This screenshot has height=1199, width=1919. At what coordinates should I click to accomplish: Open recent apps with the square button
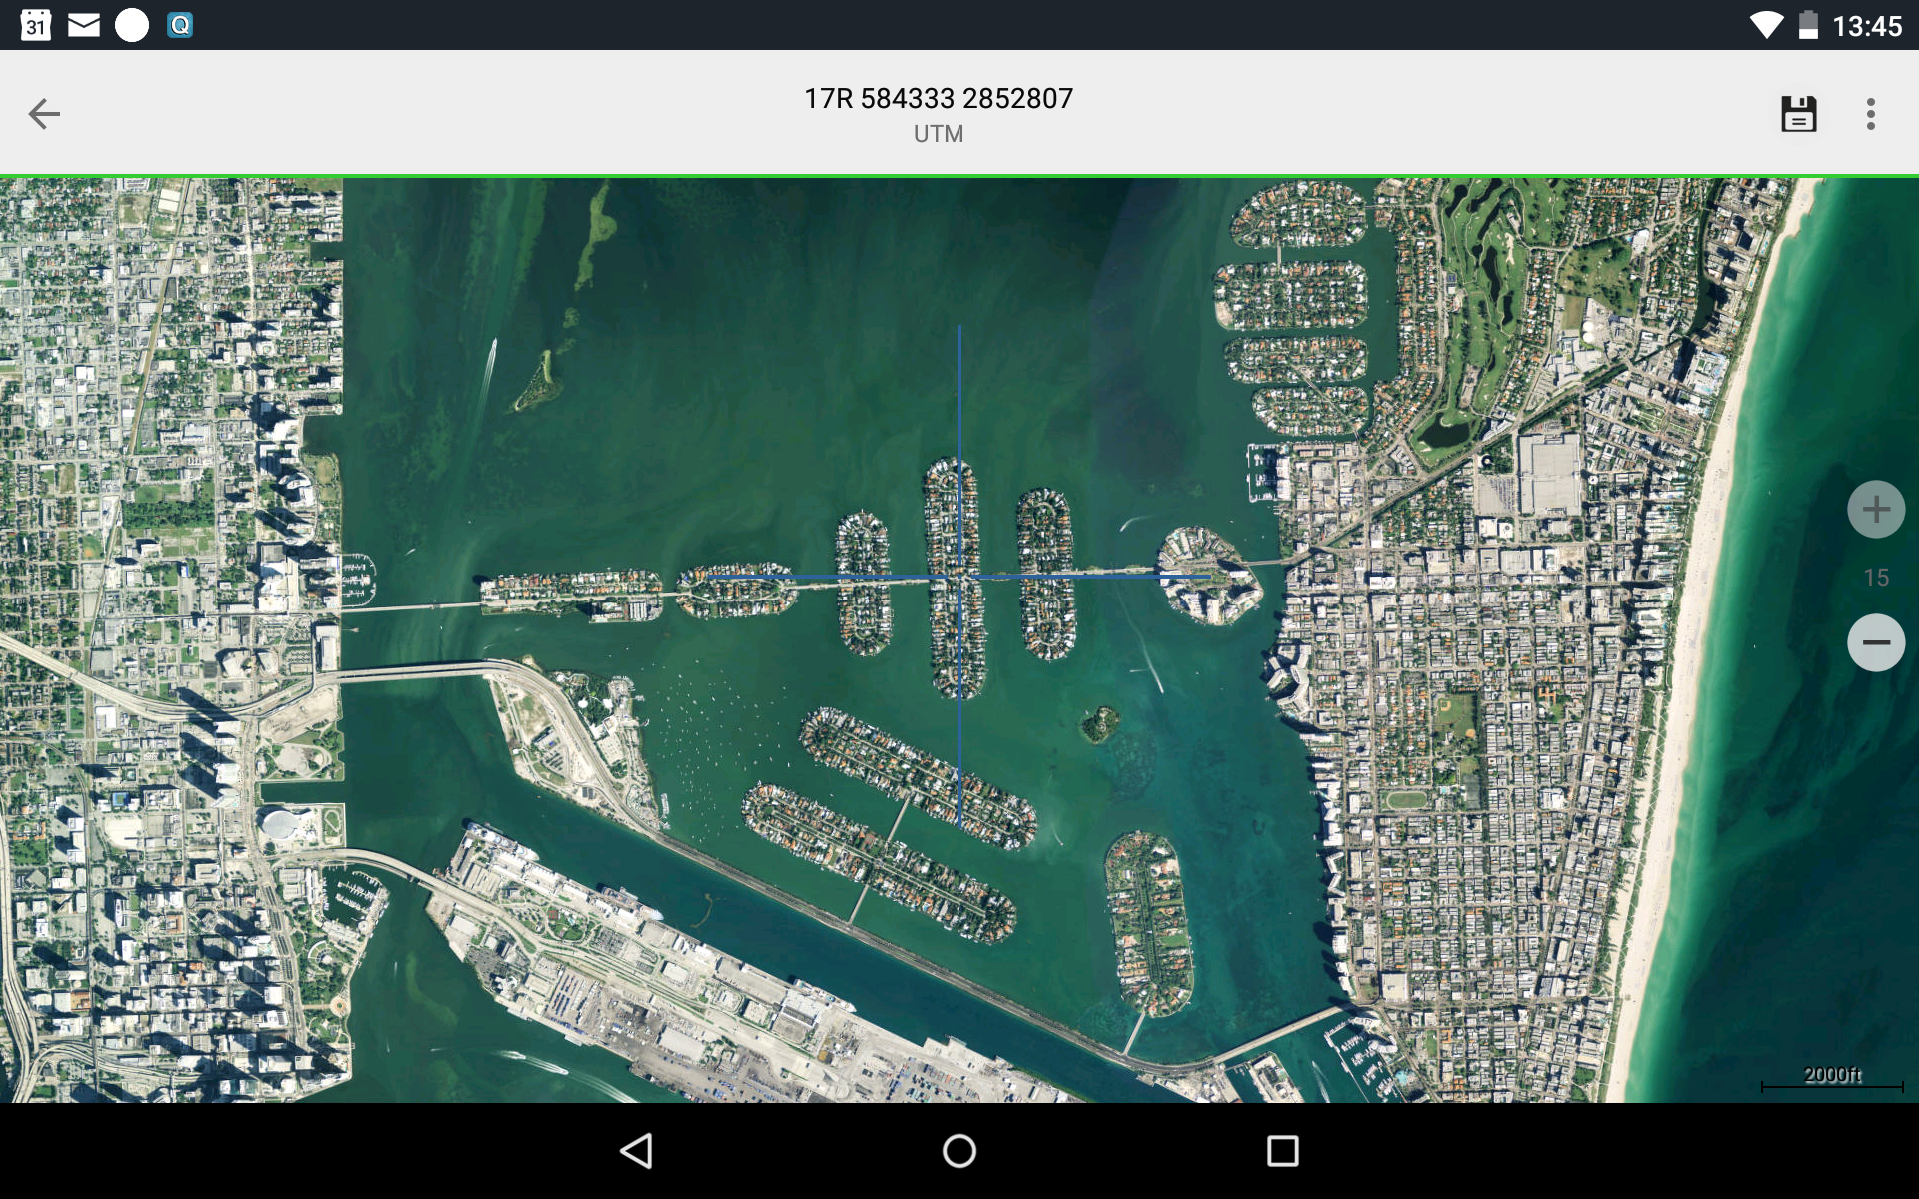point(1282,1151)
